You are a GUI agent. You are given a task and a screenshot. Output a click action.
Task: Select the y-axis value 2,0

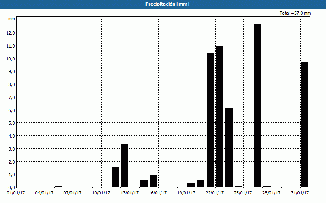pos(12,162)
